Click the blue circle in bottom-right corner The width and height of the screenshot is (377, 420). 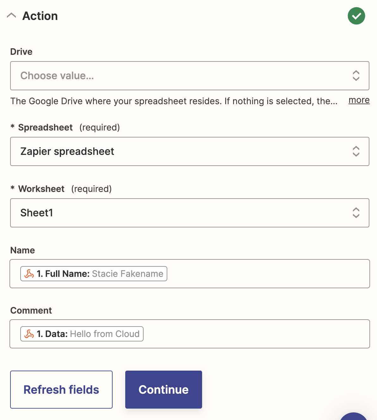click(354, 416)
